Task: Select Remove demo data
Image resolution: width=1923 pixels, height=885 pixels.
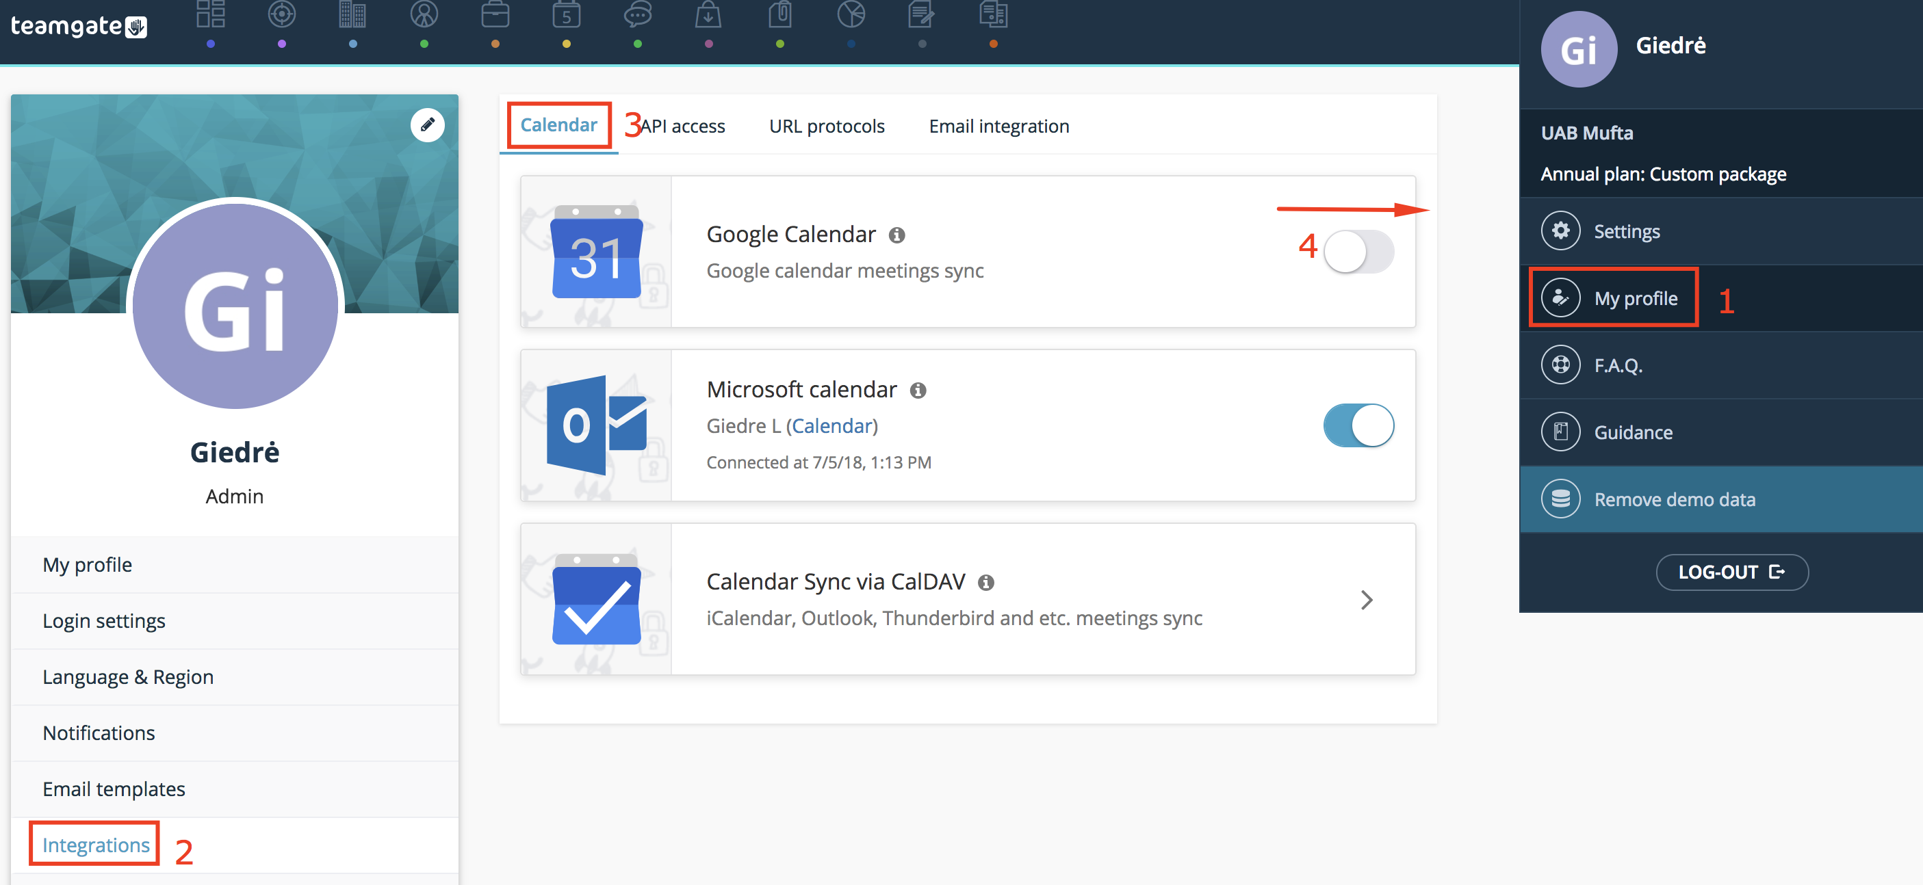Action: [1720, 499]
